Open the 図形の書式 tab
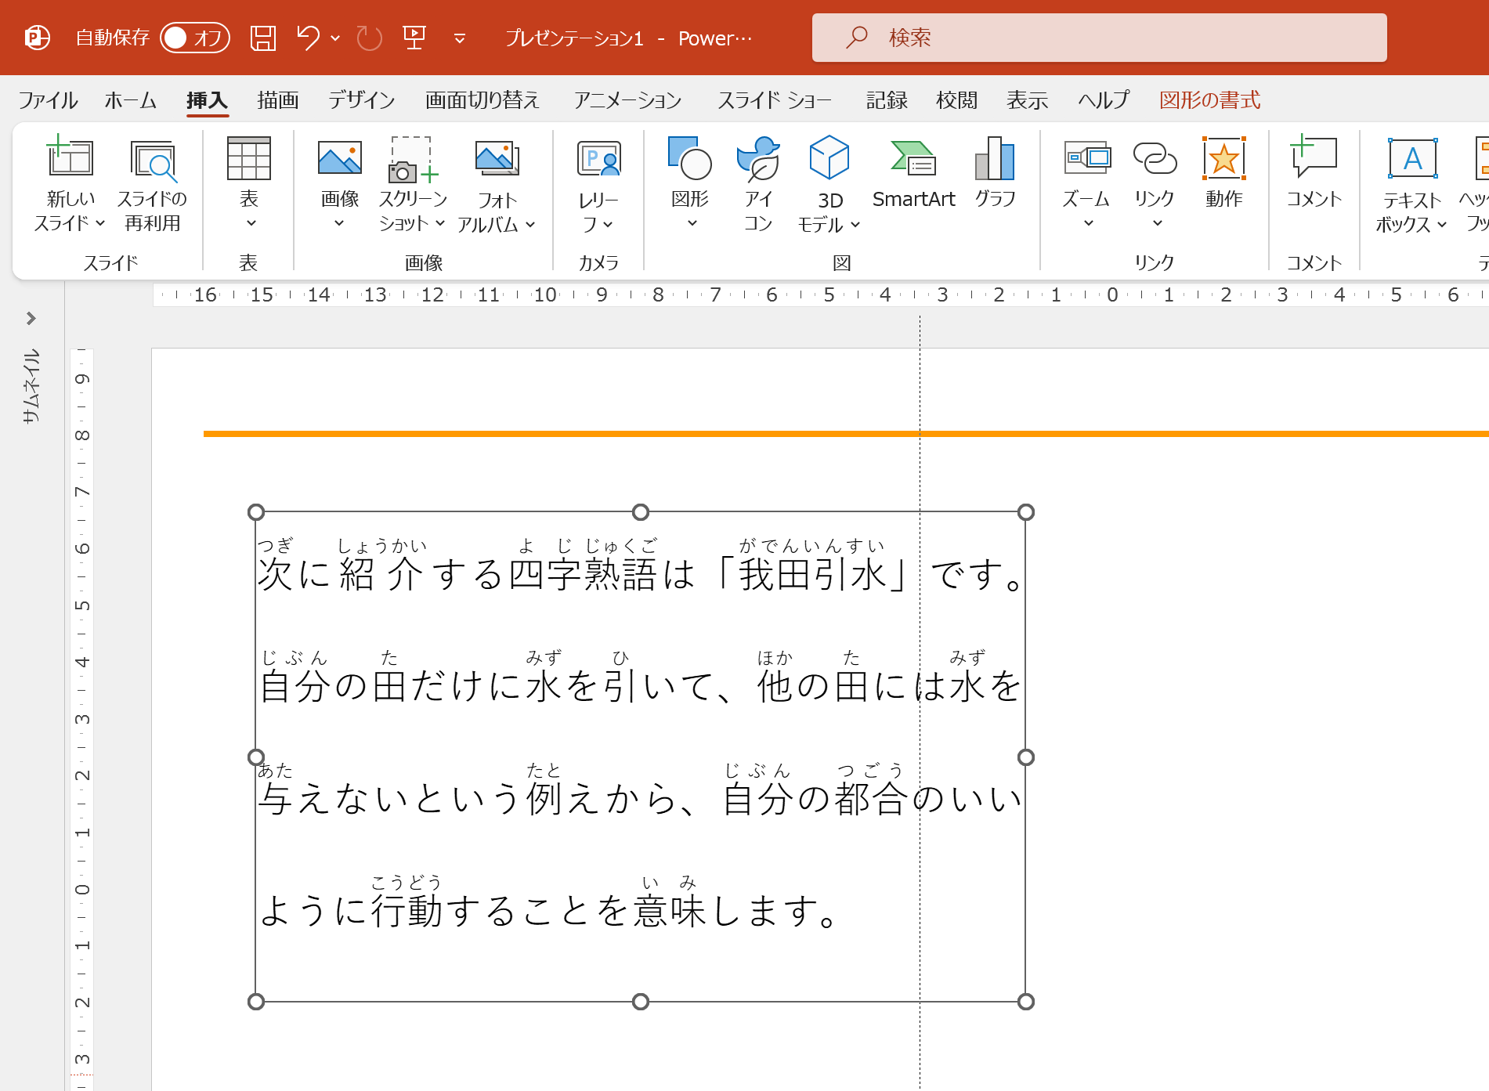Screen dimensions: 1489x1091 point(1209,100)
